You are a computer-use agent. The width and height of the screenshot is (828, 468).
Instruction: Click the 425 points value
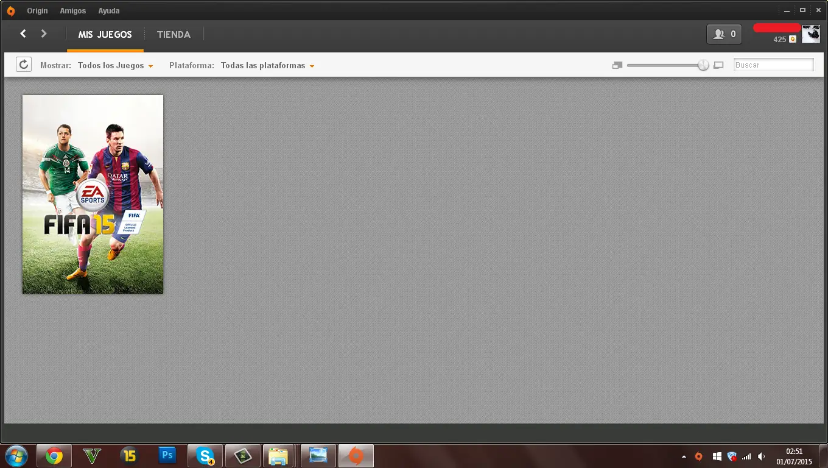click(x=780, y=40)
